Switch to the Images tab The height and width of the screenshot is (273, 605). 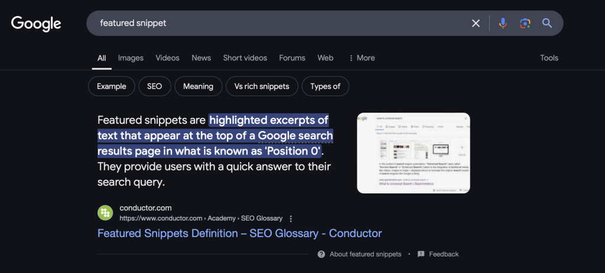click(x=131, y=58)
